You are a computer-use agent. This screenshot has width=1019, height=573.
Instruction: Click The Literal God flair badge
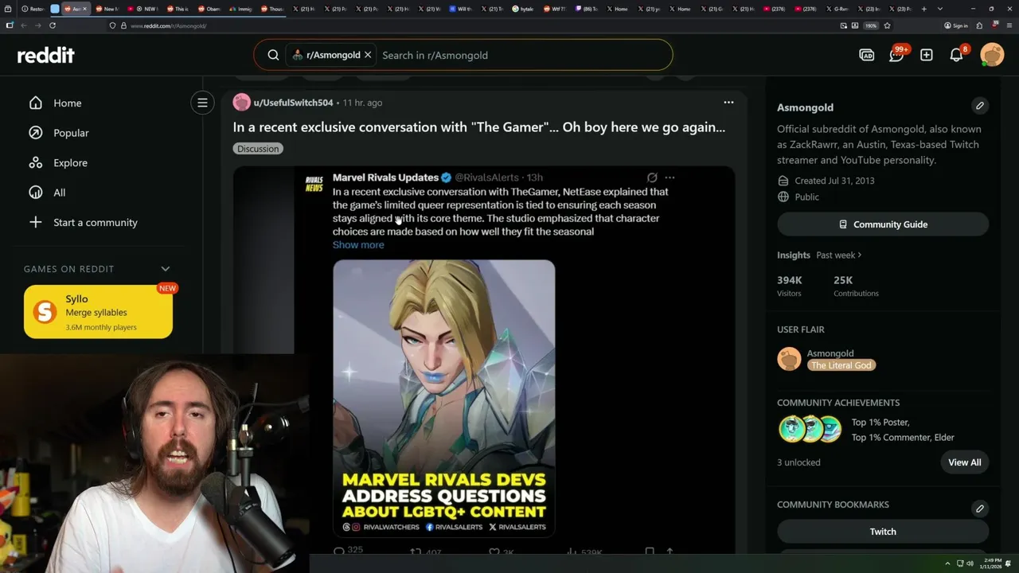tap(841, 365)
